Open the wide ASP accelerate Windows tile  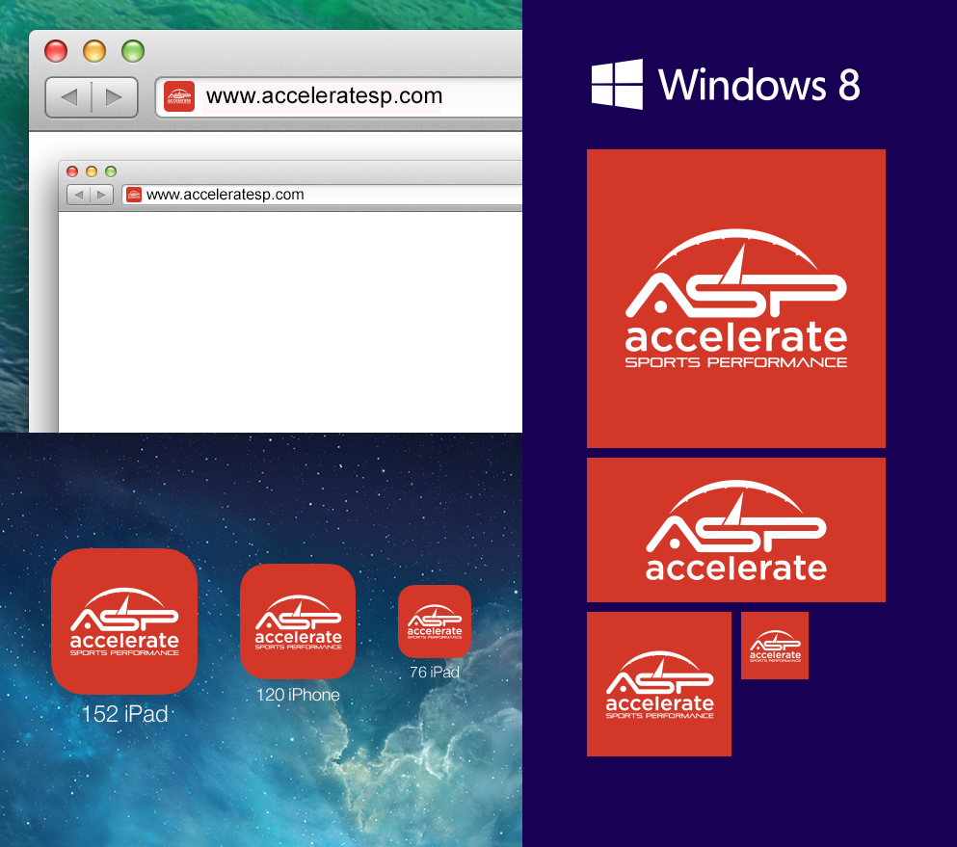[x=736, y=530]
